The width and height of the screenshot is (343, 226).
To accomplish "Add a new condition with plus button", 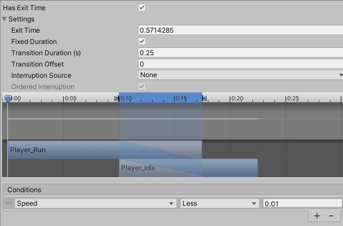I will (317, 216).
